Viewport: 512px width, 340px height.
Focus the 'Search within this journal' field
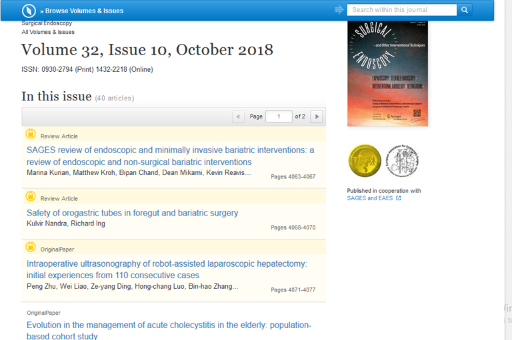[x=403, y=10]
